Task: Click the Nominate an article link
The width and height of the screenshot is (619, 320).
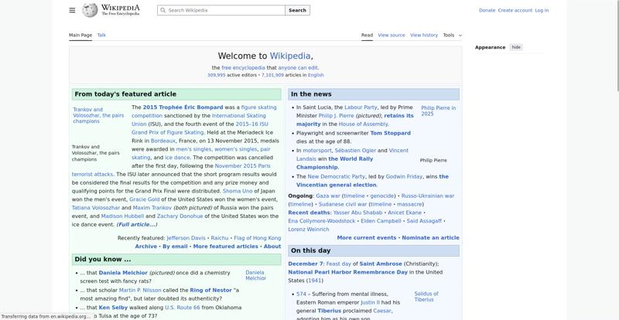Action: coord(430,238)
